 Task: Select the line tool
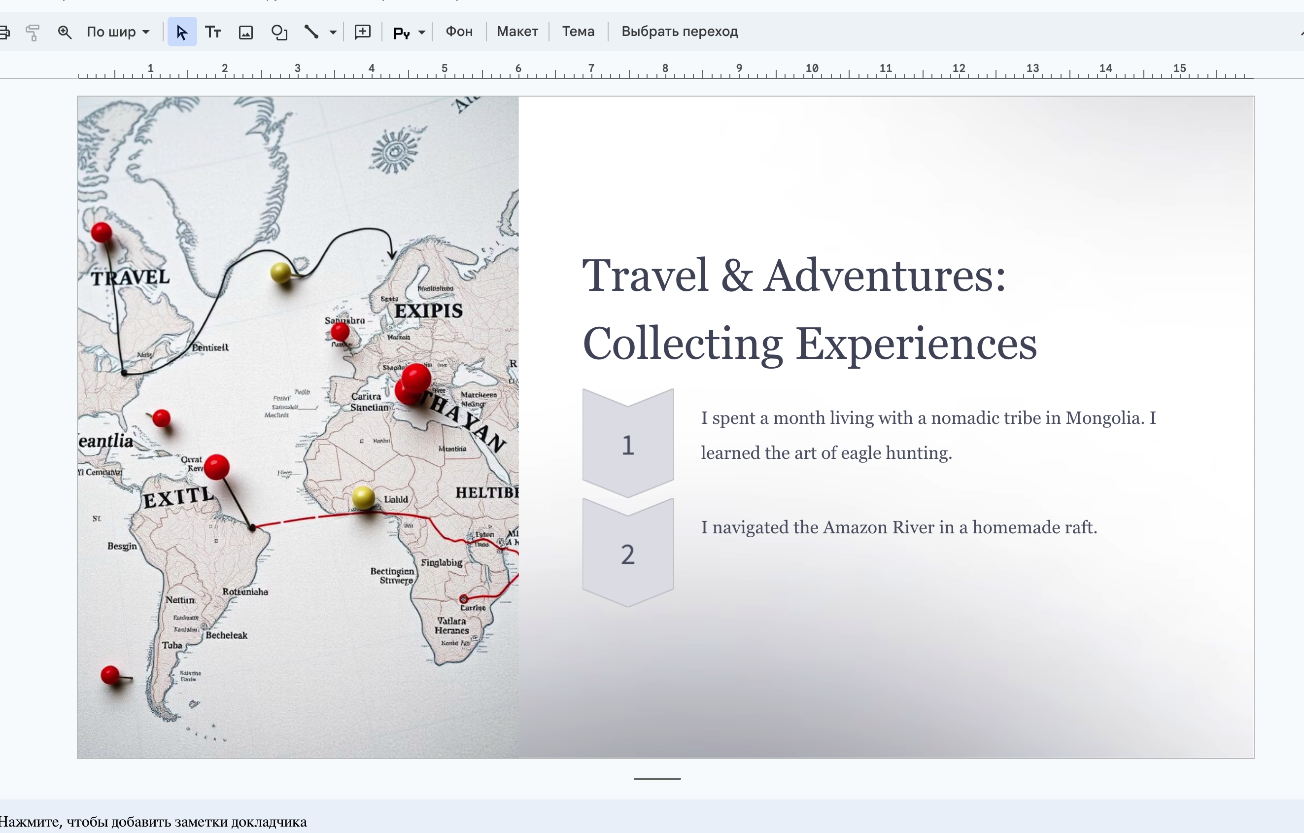click(x=311, y=32)
